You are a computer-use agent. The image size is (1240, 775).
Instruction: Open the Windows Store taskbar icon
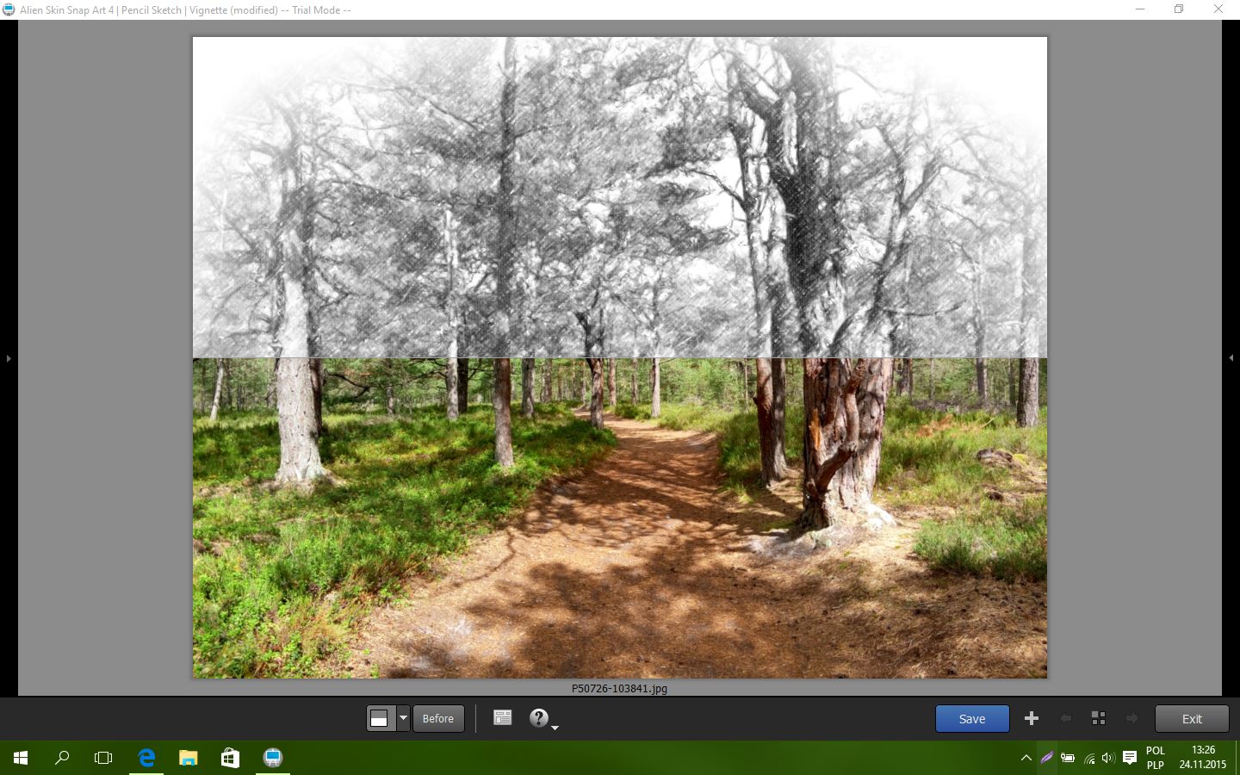[x=230, y=758]
